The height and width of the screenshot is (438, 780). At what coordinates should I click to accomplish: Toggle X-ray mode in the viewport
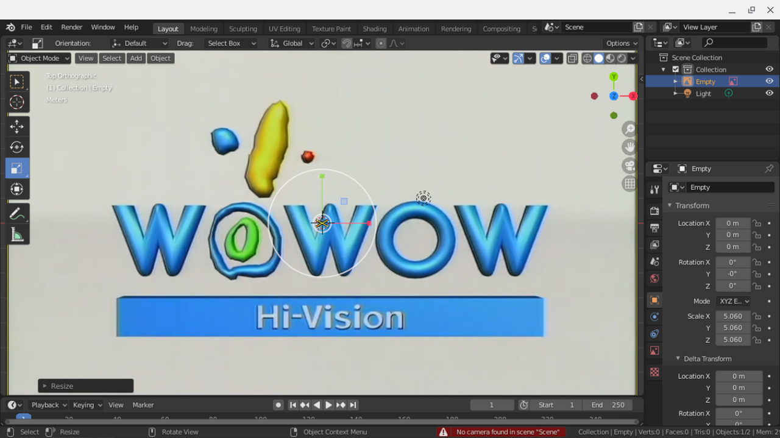point(572,58)
